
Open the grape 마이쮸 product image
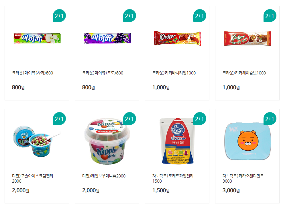tap(107, 38)
